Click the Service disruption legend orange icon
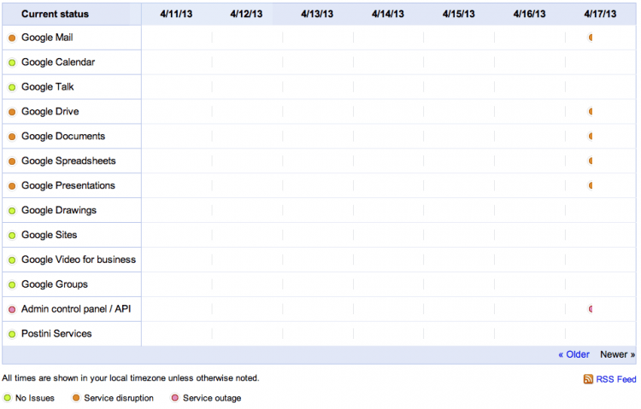Viewport: 641px width, 409px height. pos(76,398)
